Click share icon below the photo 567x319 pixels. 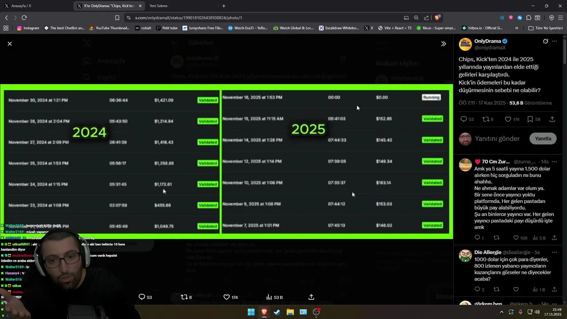coord(311,297)
